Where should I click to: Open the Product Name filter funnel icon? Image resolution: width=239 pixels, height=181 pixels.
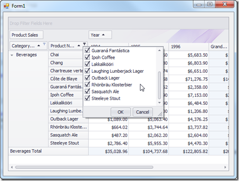(x=85, y=44)
